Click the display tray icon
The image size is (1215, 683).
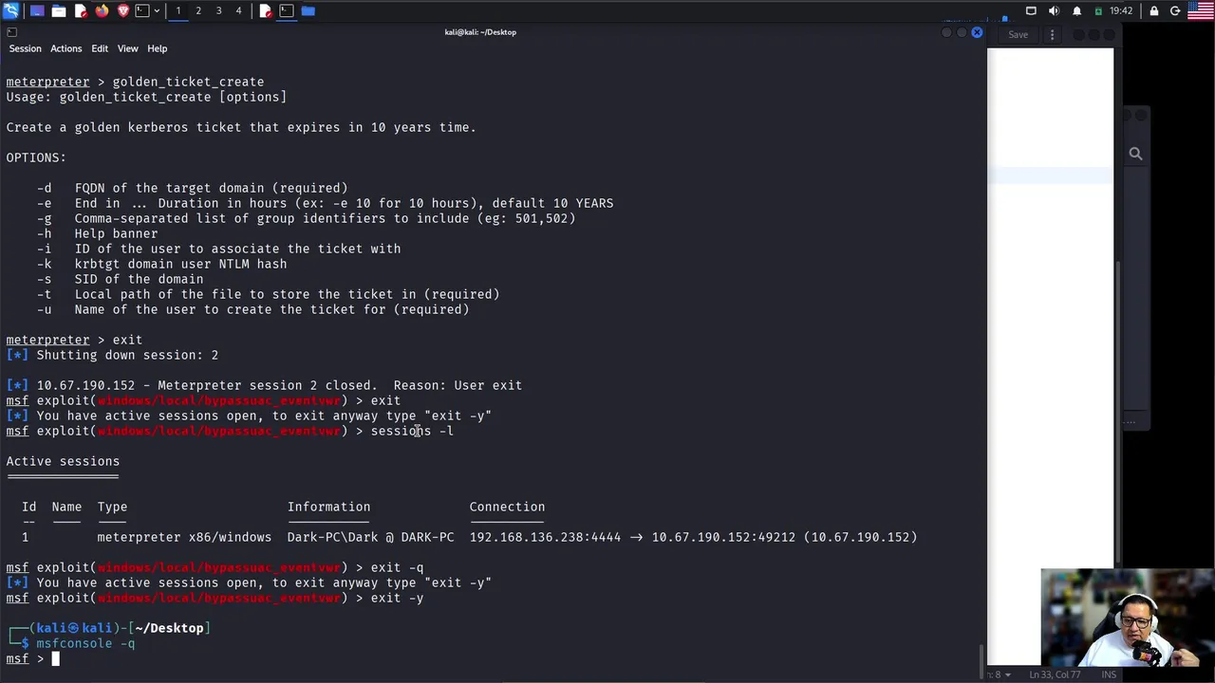tap(1031, 10)
